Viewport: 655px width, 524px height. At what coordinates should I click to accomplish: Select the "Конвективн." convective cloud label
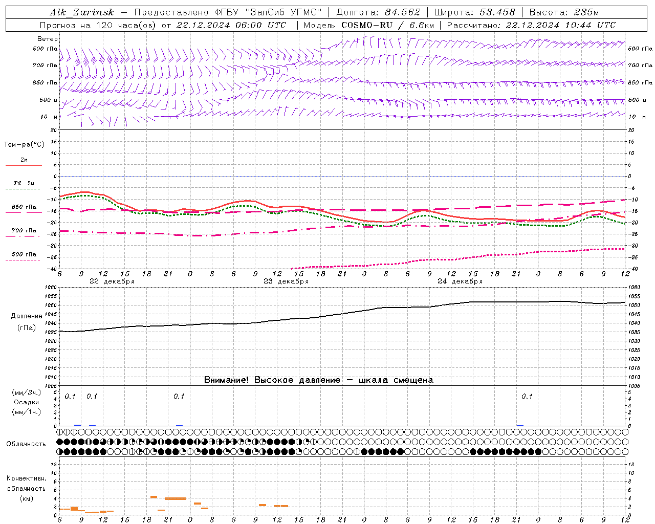tap(26, 478)
